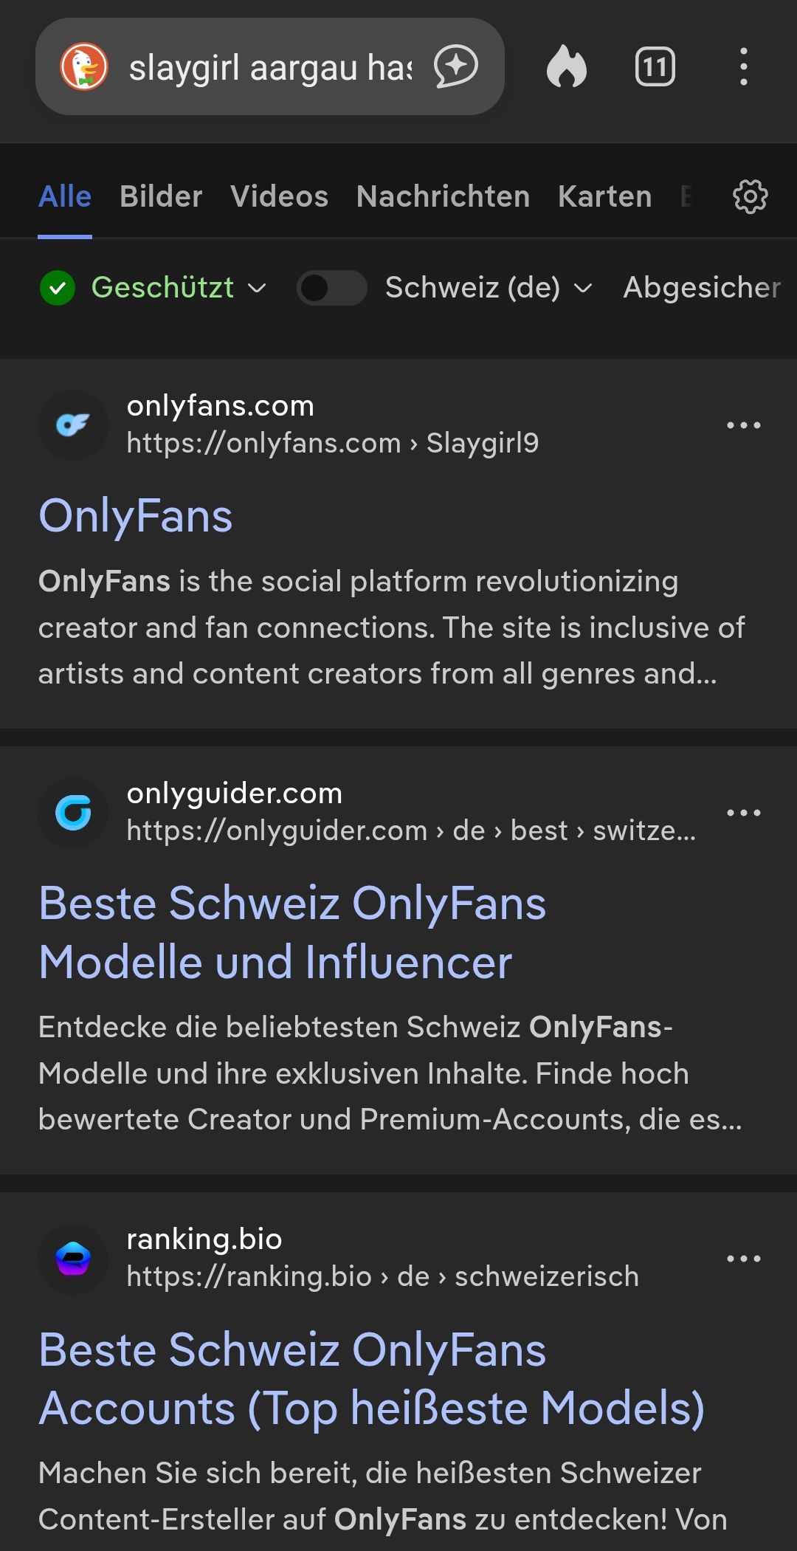Switch to the Videos tab
This screenshot has width=797, height=1551.
click(279, 197)
